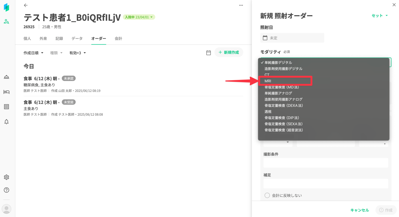Switch to 会計 tab
The width and height of the screenshot is (399, 217).
(118, 38)
